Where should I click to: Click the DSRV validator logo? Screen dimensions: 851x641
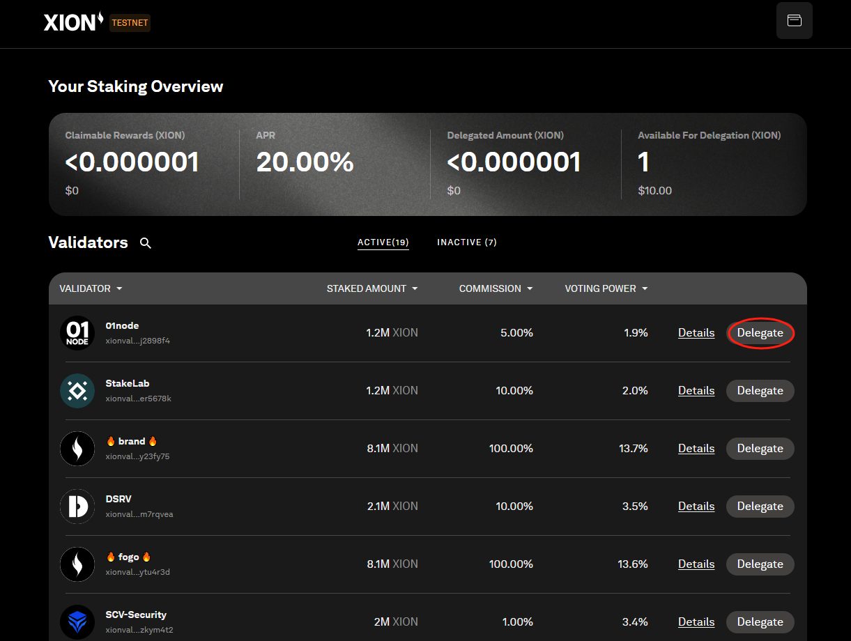tap(77, 507)
